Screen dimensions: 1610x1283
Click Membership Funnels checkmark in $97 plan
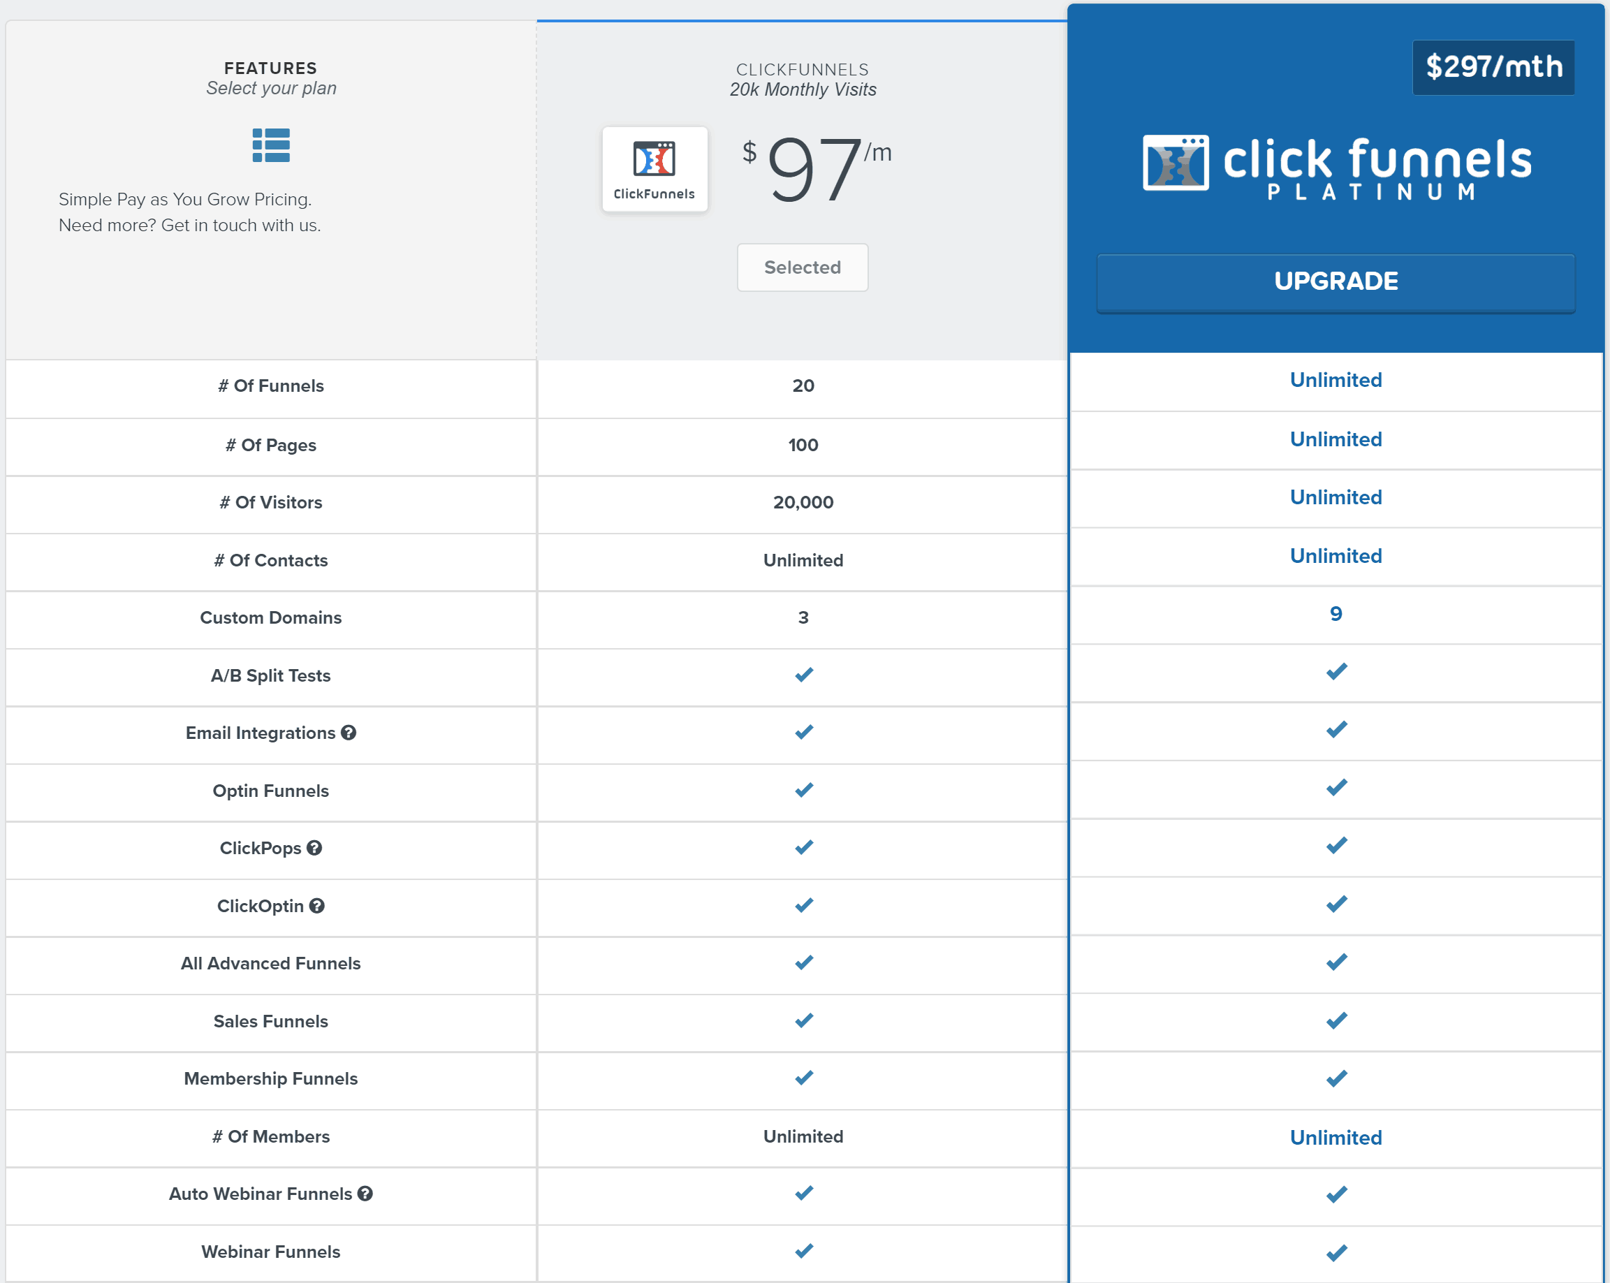803,1078
